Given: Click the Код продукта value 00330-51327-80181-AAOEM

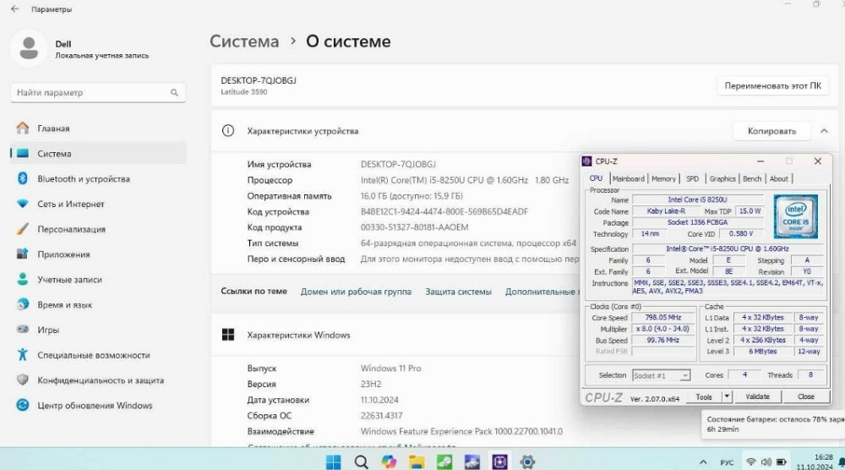Looking at the screenshot, I should click(x=414, y=227).
